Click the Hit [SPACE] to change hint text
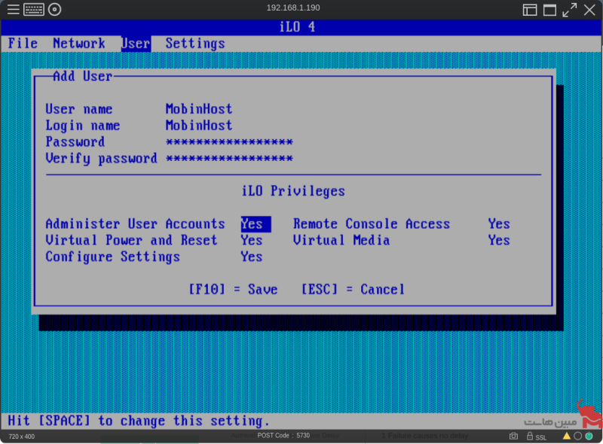This screenshot has height=444, width=603. [139, 421]
